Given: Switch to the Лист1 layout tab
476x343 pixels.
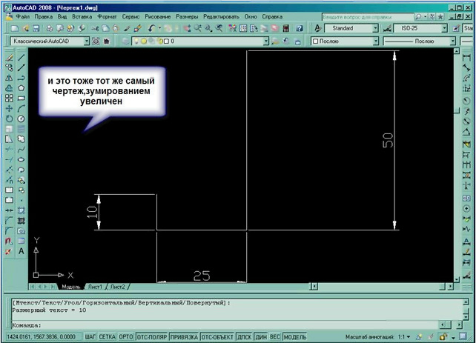Looking at the screenshot, I should [95, 286].
